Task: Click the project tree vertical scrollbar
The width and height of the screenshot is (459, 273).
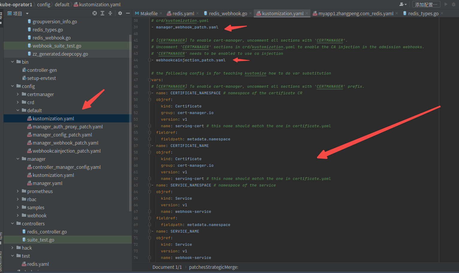Action: coord(130,123)
